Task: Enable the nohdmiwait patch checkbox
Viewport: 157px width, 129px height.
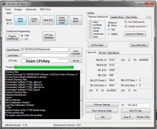Action: [91, 34]
